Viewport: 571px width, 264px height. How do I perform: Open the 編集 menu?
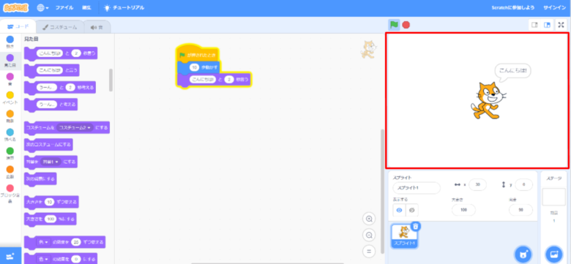(x=86, y=7)
